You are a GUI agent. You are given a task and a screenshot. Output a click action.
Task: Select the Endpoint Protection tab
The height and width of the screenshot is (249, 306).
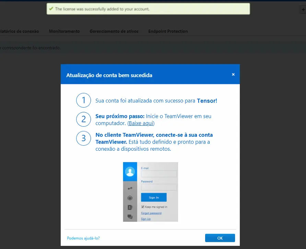[x=168, y=31]
